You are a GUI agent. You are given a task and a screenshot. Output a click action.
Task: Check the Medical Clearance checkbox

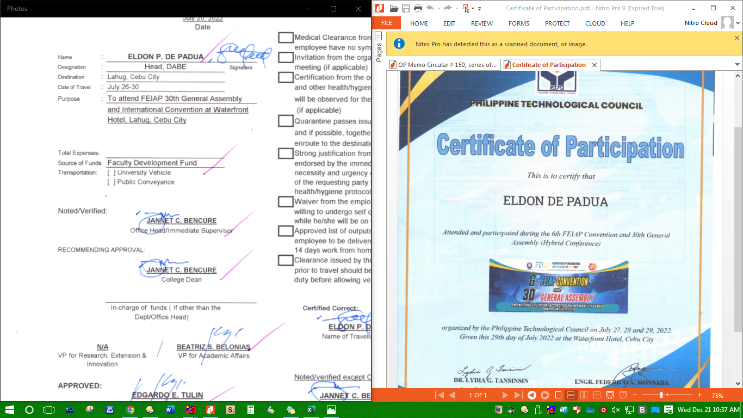pos(286,38)
